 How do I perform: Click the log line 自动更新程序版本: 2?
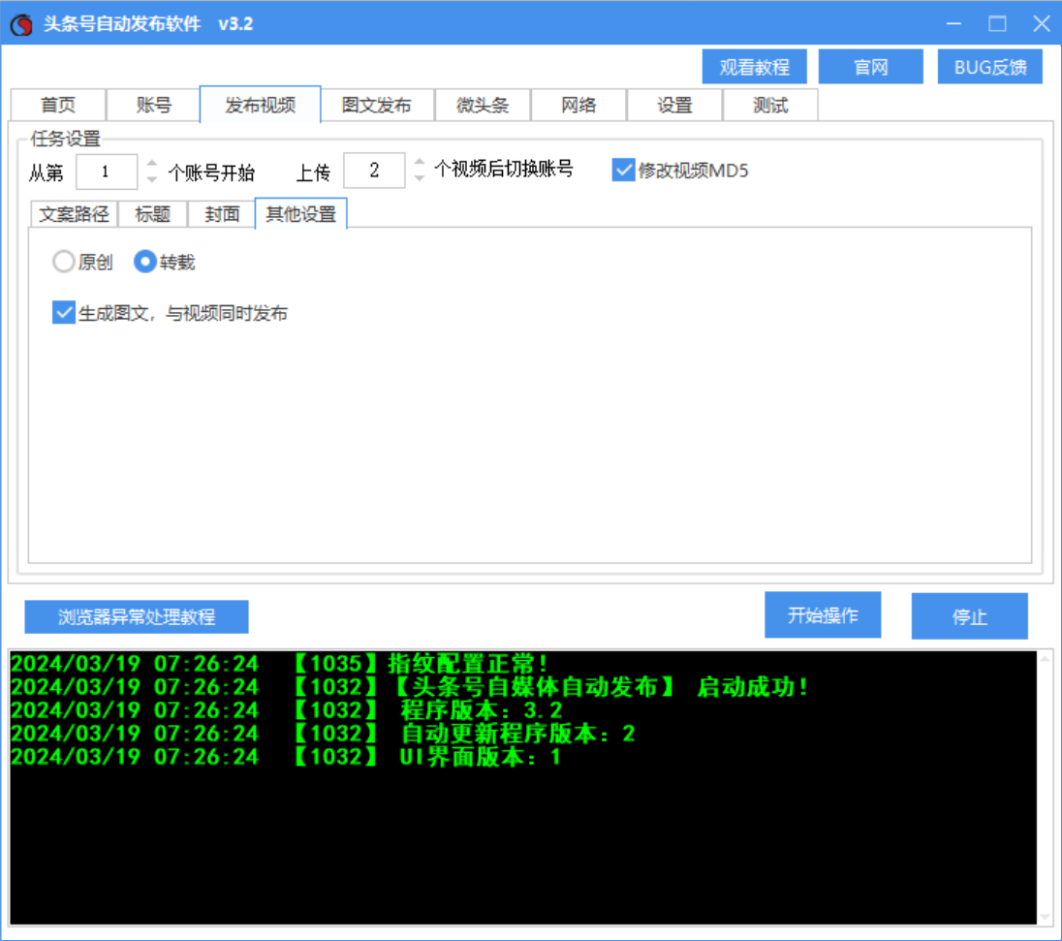[x=323, y=733]
